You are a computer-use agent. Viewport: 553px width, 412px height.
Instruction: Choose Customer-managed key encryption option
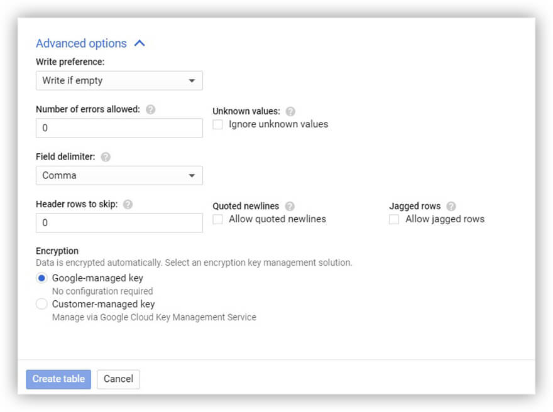(x=41, y=304)
